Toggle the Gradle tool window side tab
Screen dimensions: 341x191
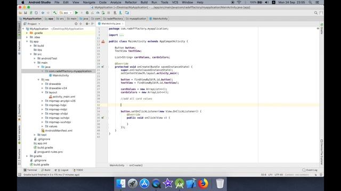[322, 29]
